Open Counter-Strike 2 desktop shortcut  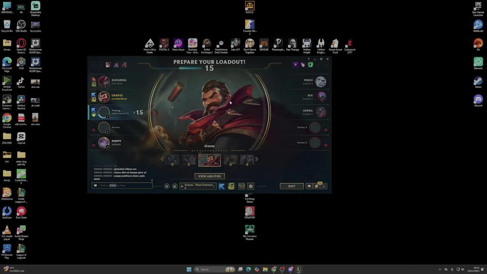pyautogui.click(x=250, y=27)
